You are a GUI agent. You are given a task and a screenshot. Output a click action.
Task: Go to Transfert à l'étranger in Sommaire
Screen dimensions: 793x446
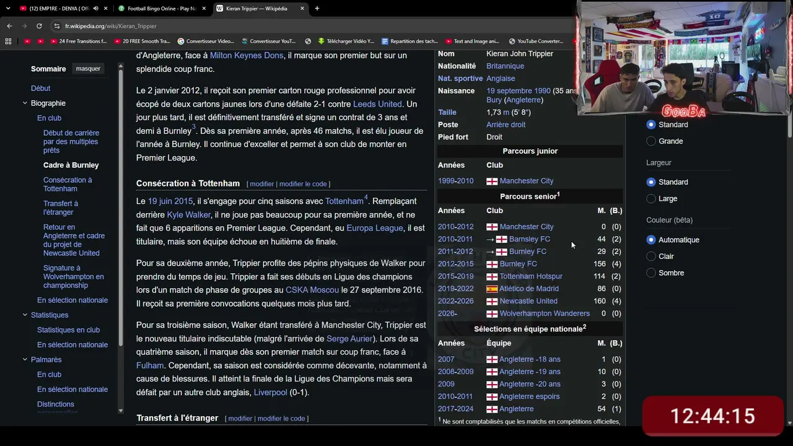(61, 208)
